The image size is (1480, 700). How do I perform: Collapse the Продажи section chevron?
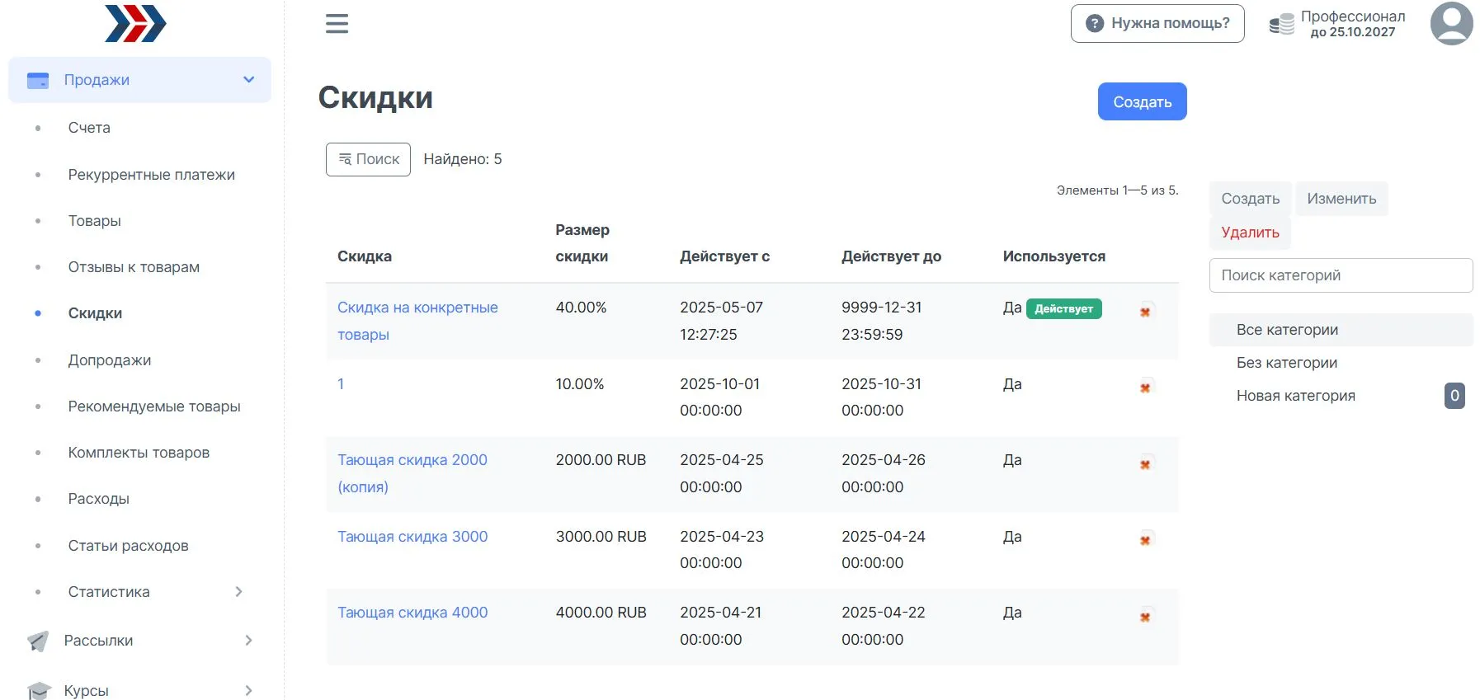pyautogui.click(x=248, y=80)
